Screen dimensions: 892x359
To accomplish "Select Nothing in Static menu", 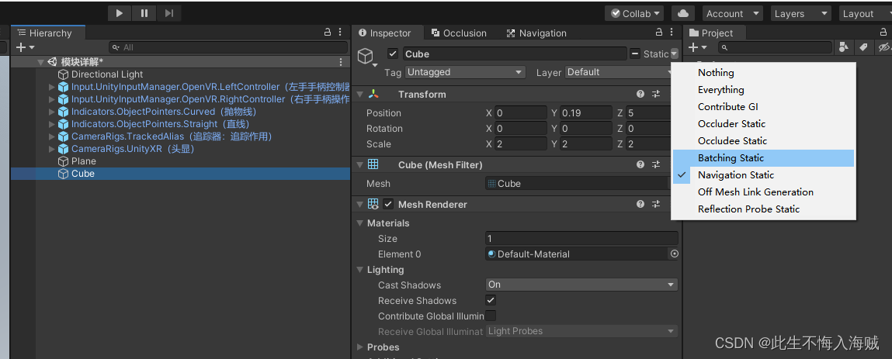I will tap(763, 73).
